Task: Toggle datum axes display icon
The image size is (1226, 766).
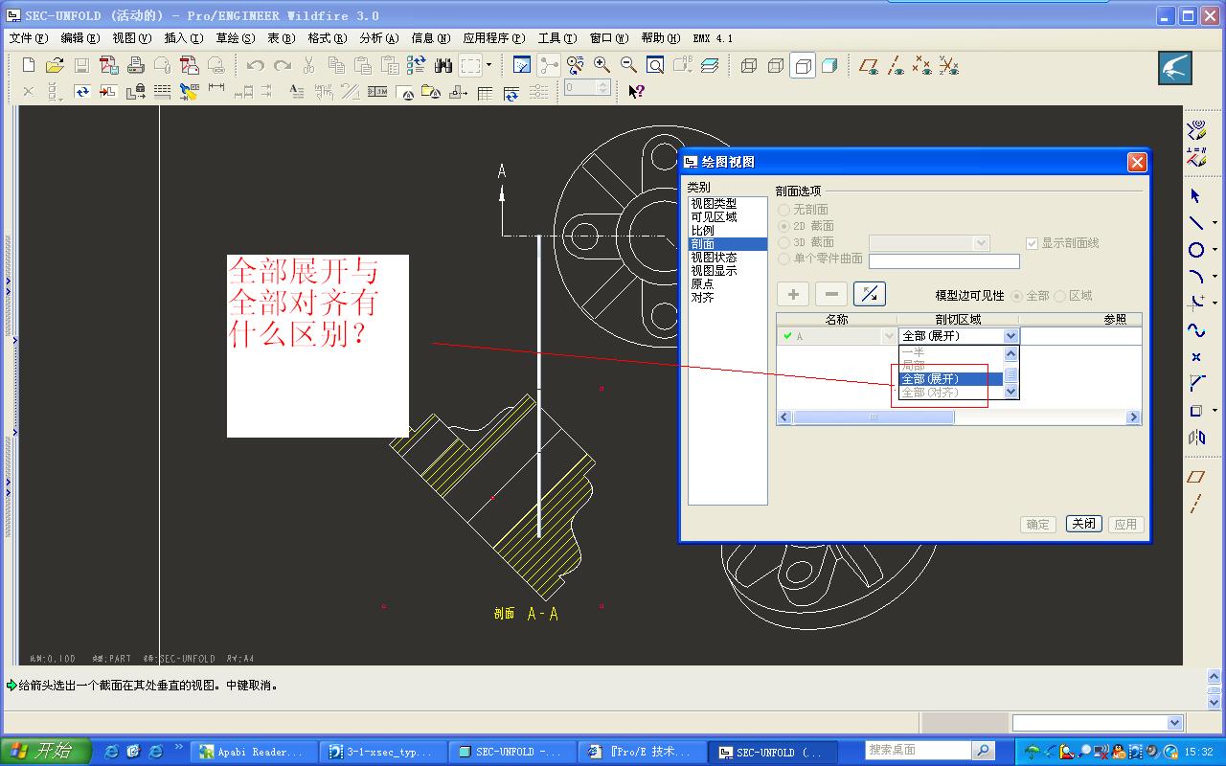Action: pos(896,65)
